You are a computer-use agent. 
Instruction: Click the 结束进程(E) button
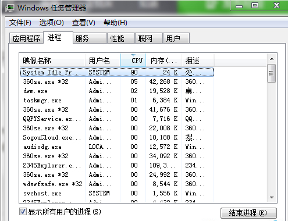(248, 213)
